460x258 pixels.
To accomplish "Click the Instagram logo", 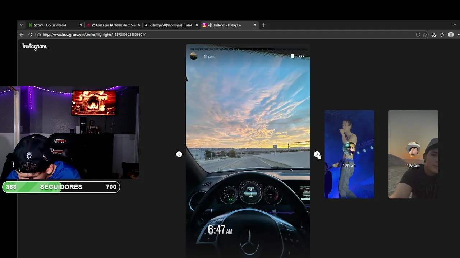I will [x=34, y=46].
